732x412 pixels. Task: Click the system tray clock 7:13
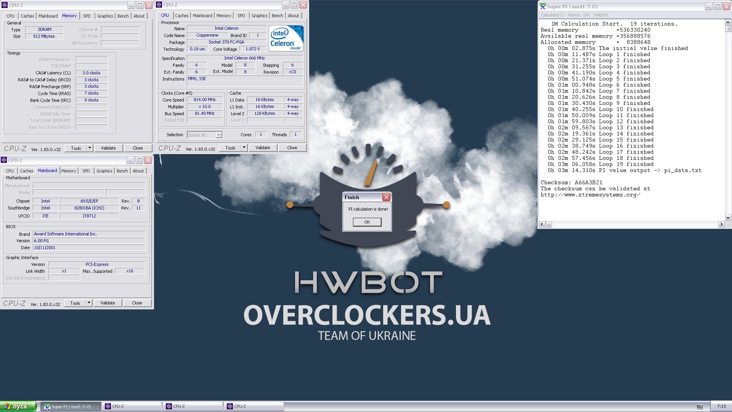point(721,406)
